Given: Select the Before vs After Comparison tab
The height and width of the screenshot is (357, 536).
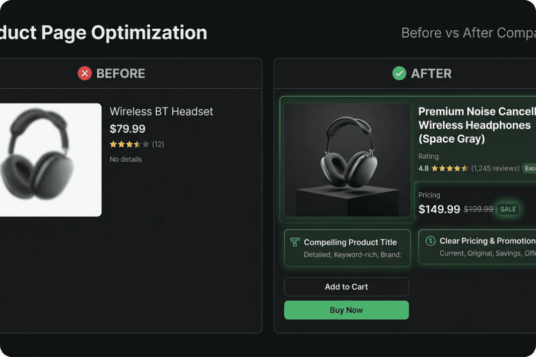Looking at the screenshot, I should (468, 33).
